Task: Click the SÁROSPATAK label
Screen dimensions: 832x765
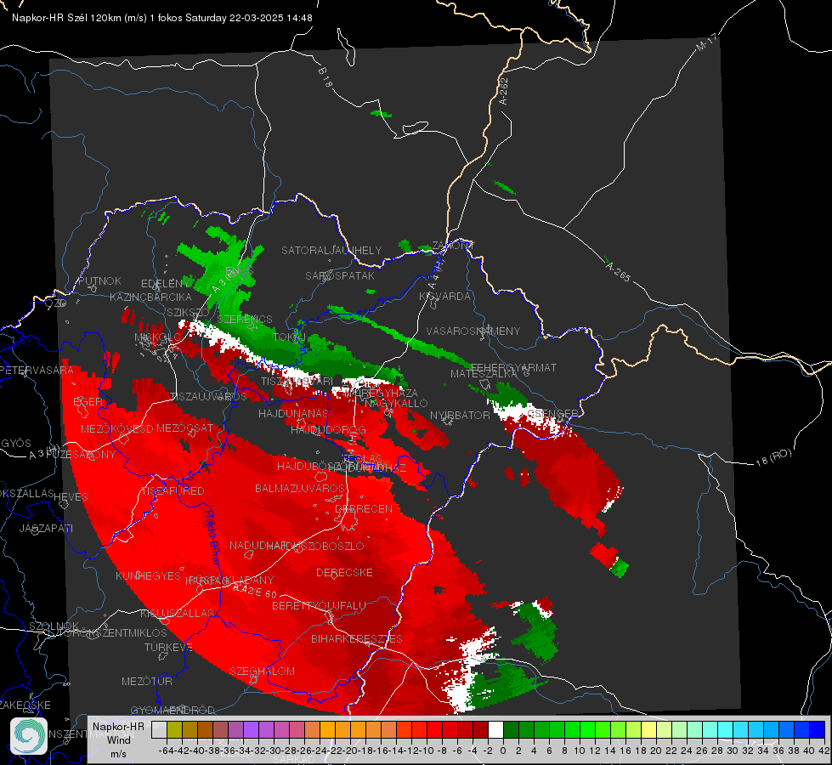Action: [340, 275]
